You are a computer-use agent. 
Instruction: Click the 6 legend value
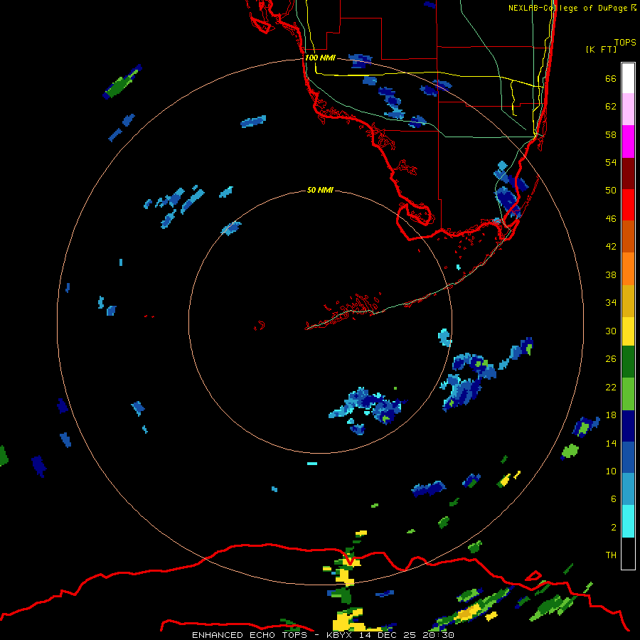[614, 498]
